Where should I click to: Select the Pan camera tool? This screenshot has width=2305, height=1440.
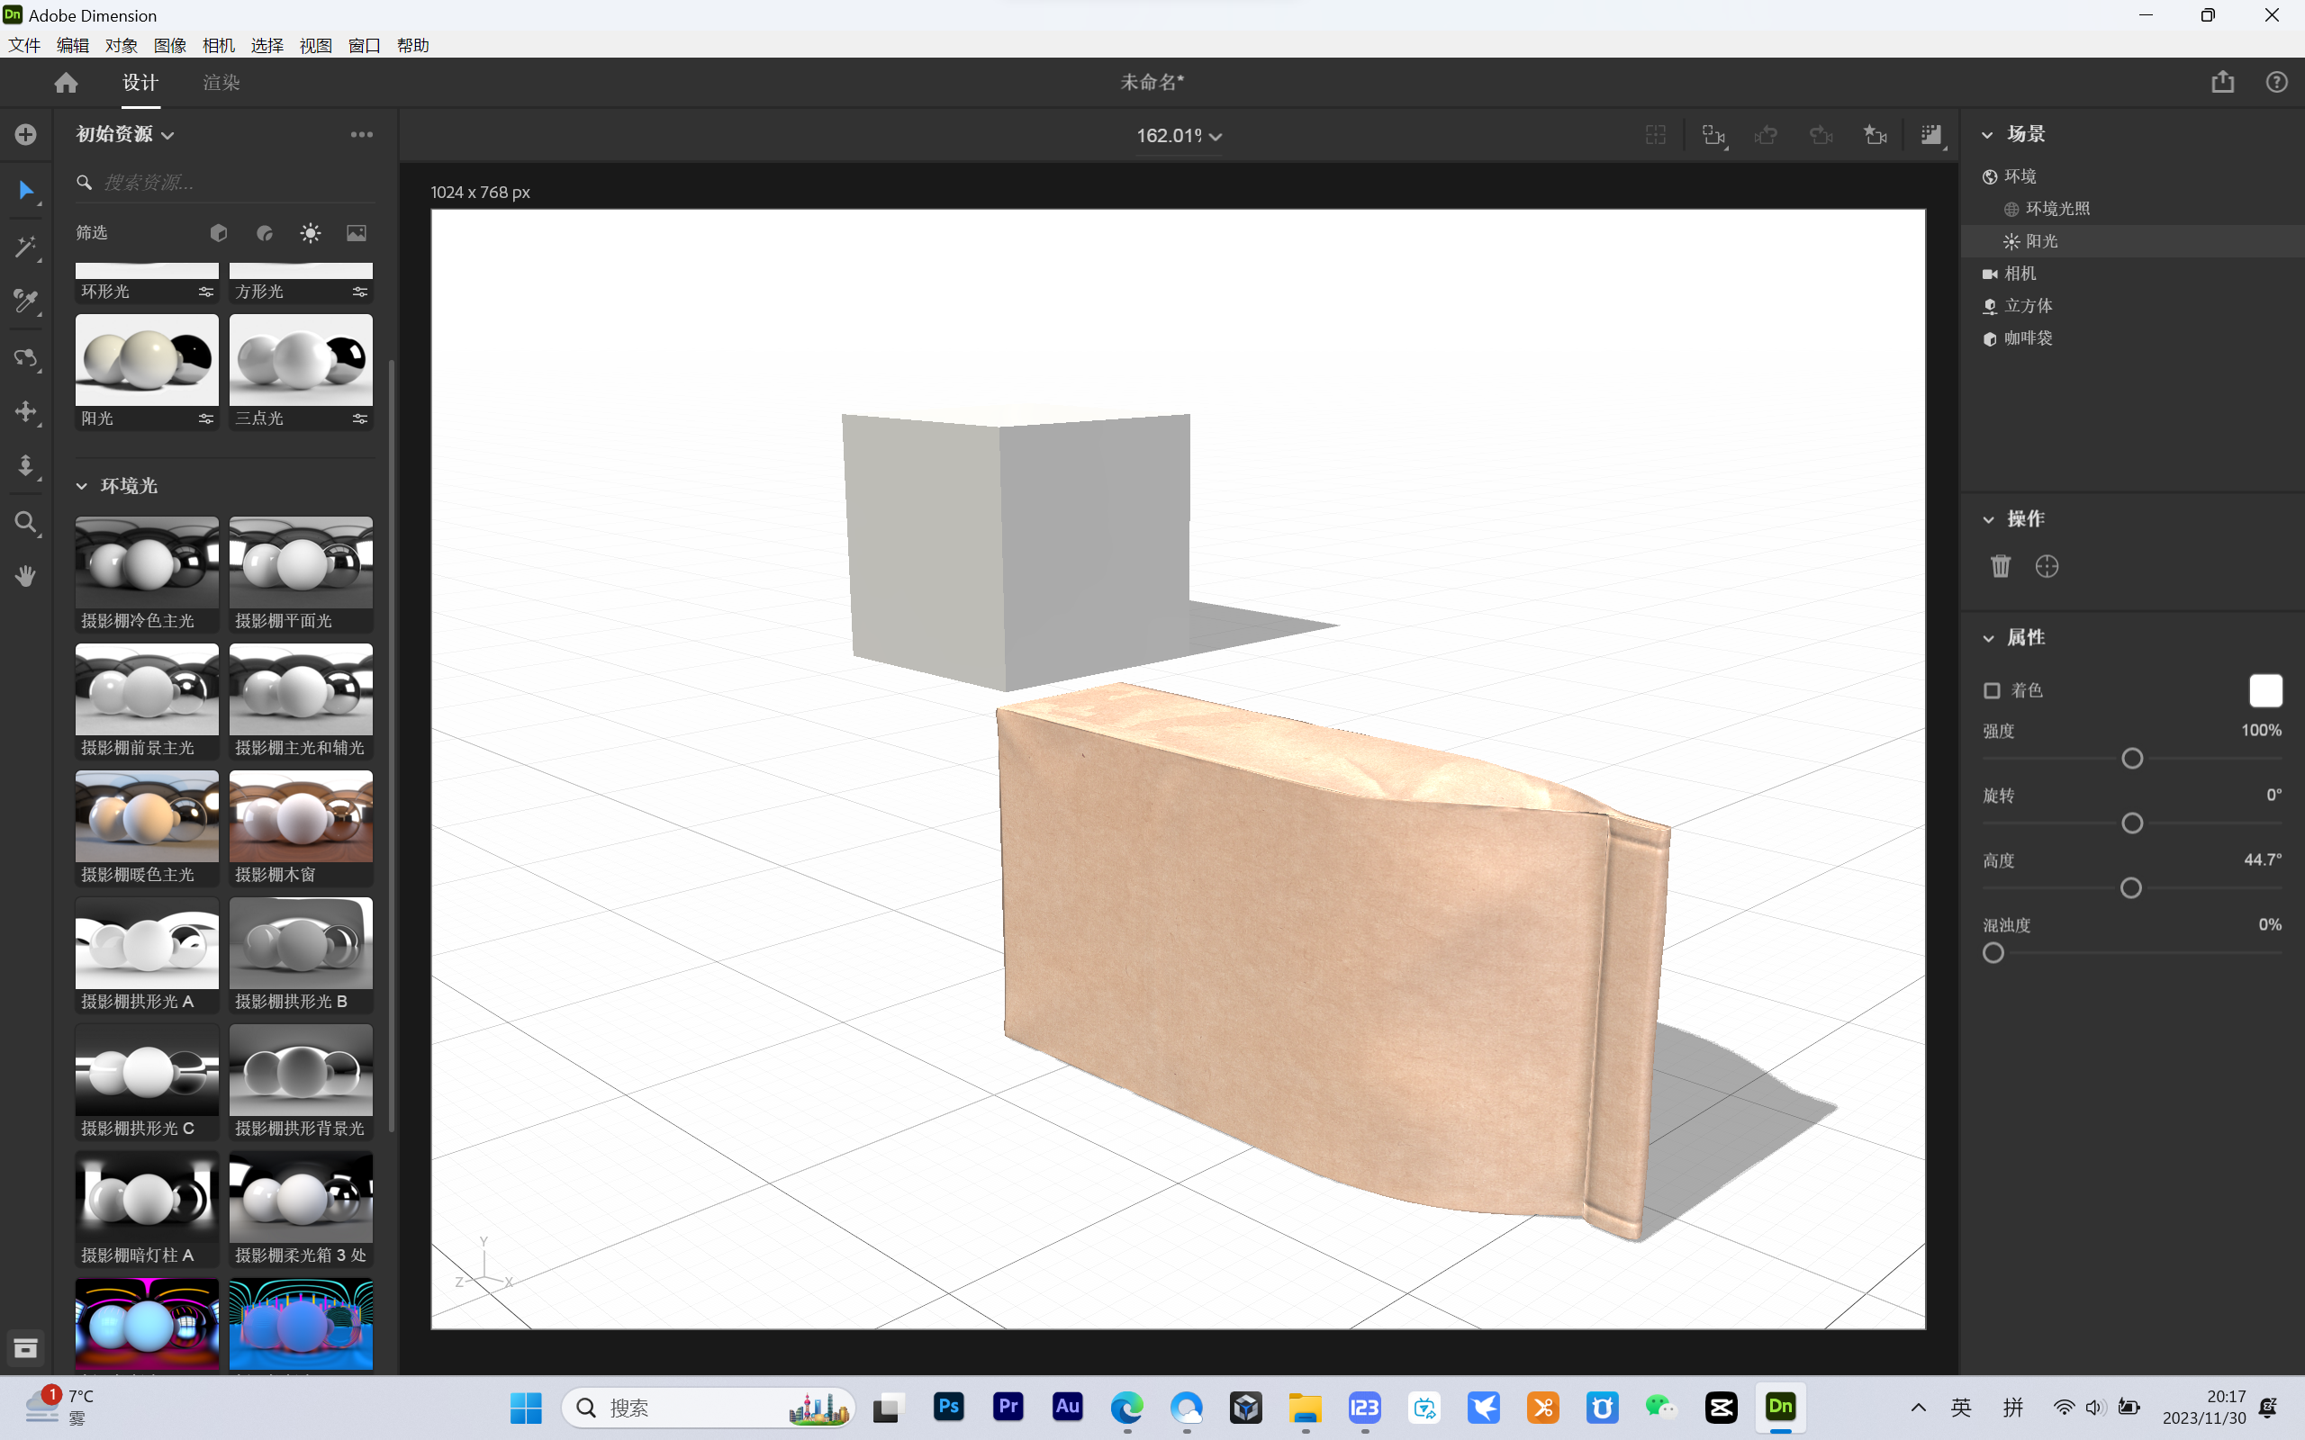click(26, 412)
